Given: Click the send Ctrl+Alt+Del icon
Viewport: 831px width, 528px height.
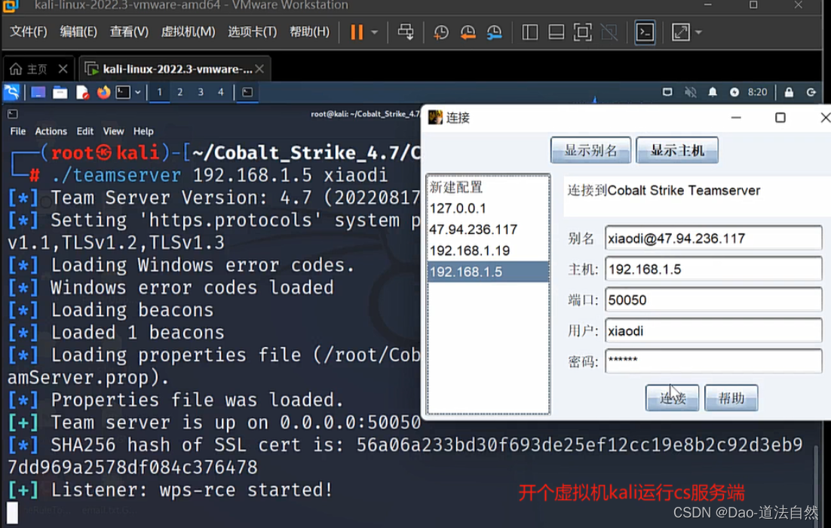Looking at the screenshot, I should (x=406, y=32).
